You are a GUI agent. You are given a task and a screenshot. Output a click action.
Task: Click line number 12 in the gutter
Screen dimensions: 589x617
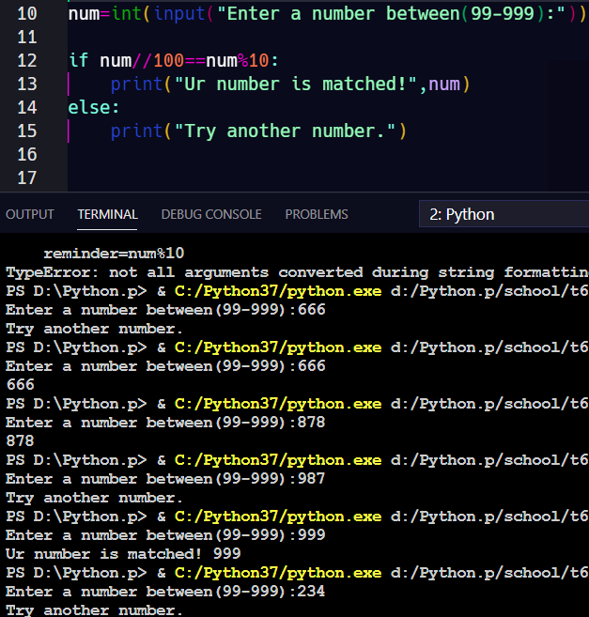[x=27, y=61]
